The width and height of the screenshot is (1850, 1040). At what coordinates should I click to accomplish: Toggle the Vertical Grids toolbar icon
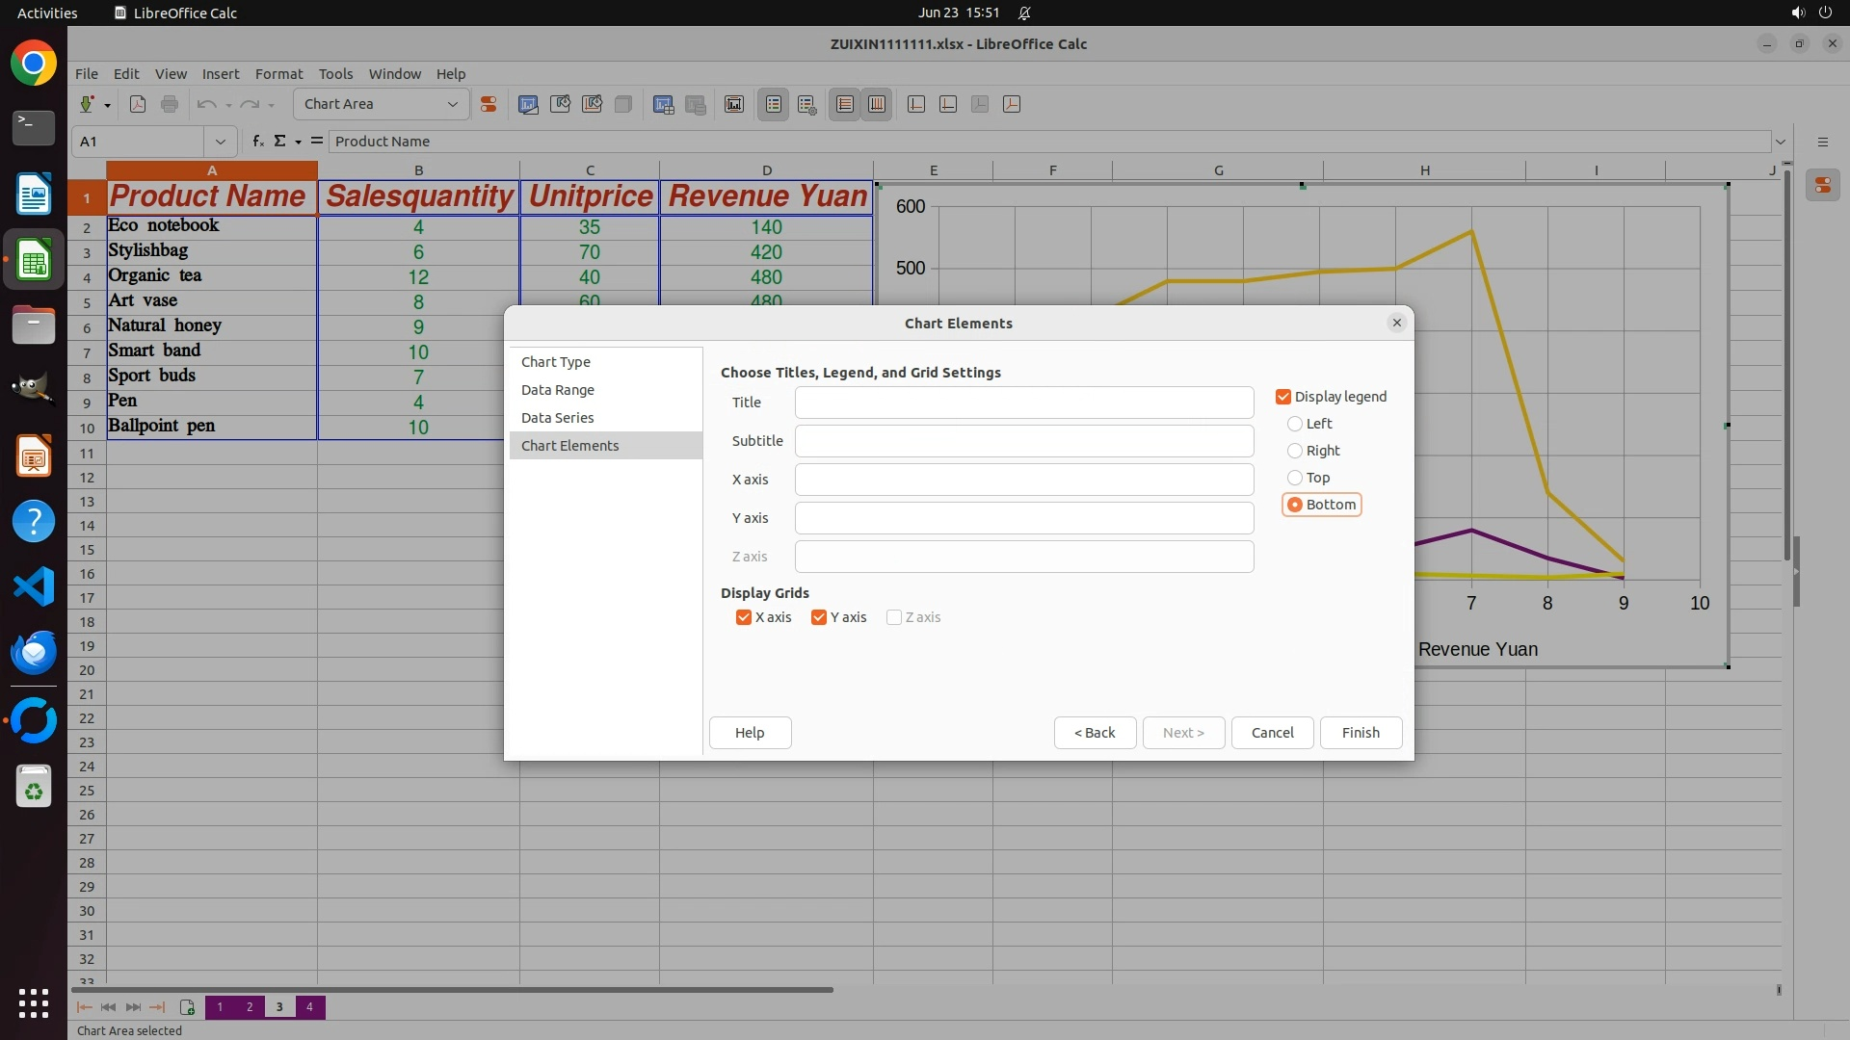tap(877, 104)
